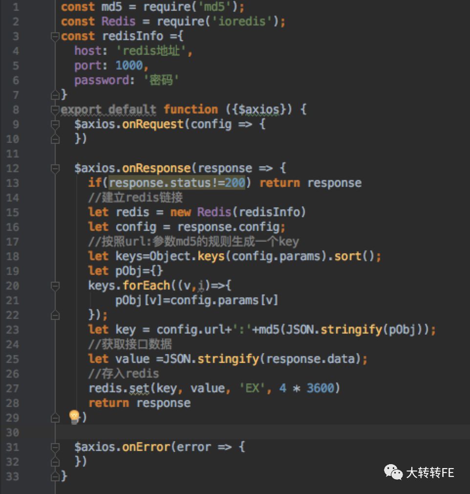Click the 'md5' string in the require call
470x494 pixels.
[x=214, y=7]
